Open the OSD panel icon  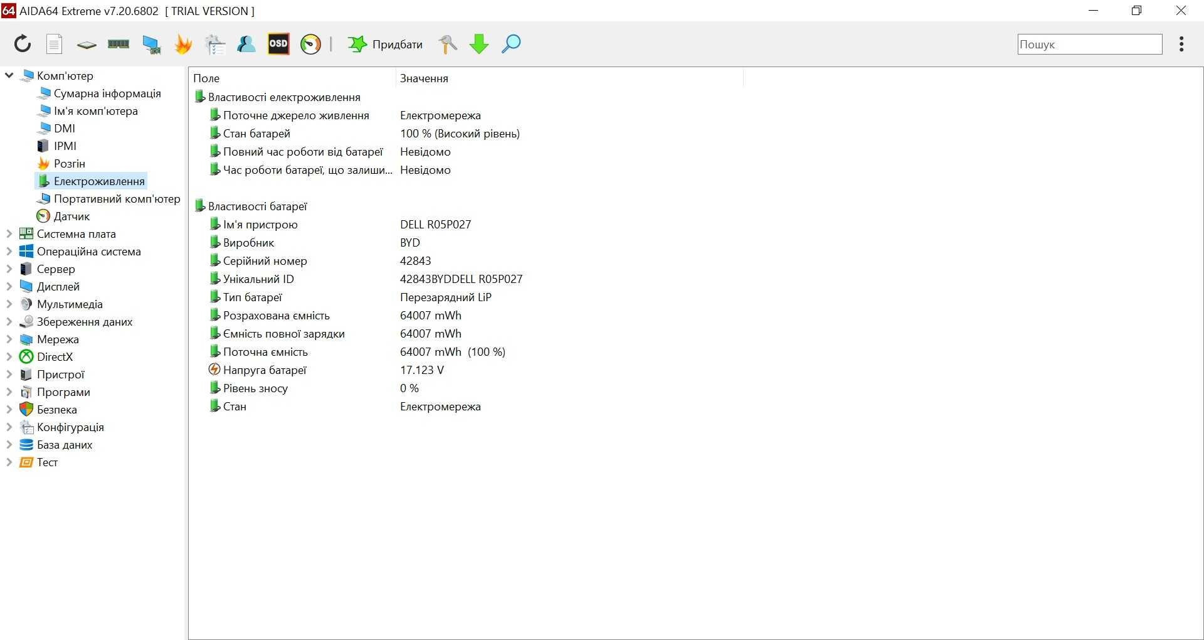tap(278, 44)
